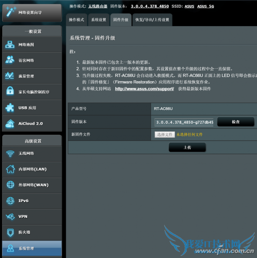This screenshot has width=257, height=258.
Task: Click the magic wand setup wizard icon
Action: click(x=11, y=12)
